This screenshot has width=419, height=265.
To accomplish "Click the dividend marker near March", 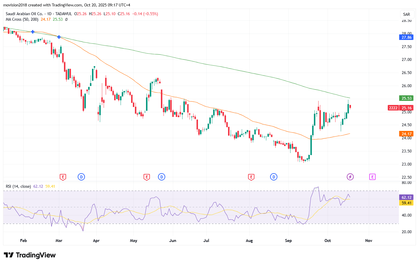I will pos(81,177).
